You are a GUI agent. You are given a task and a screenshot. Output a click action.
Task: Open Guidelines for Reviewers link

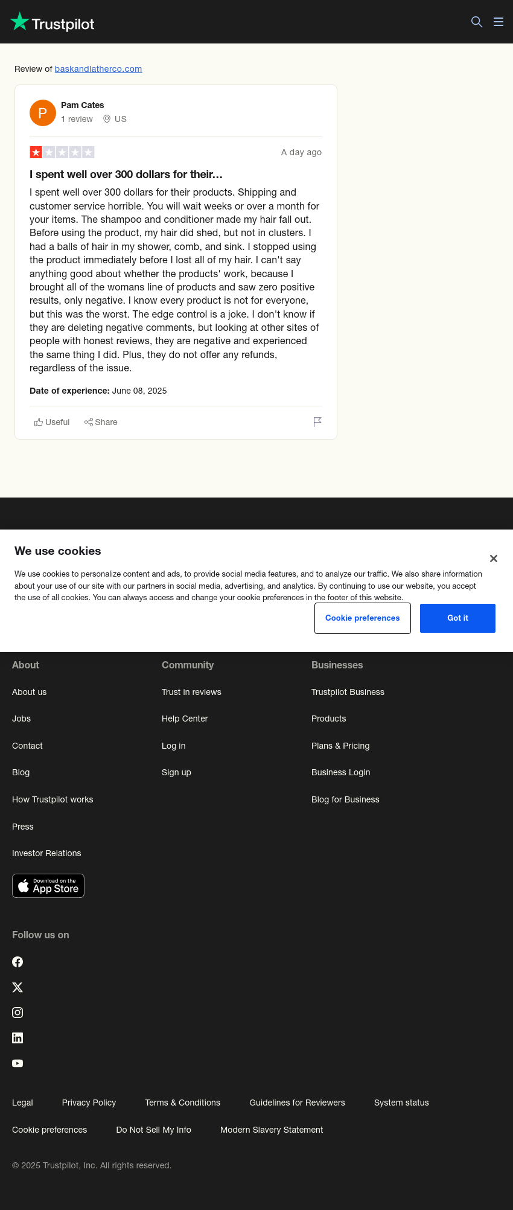[298, 1103]
